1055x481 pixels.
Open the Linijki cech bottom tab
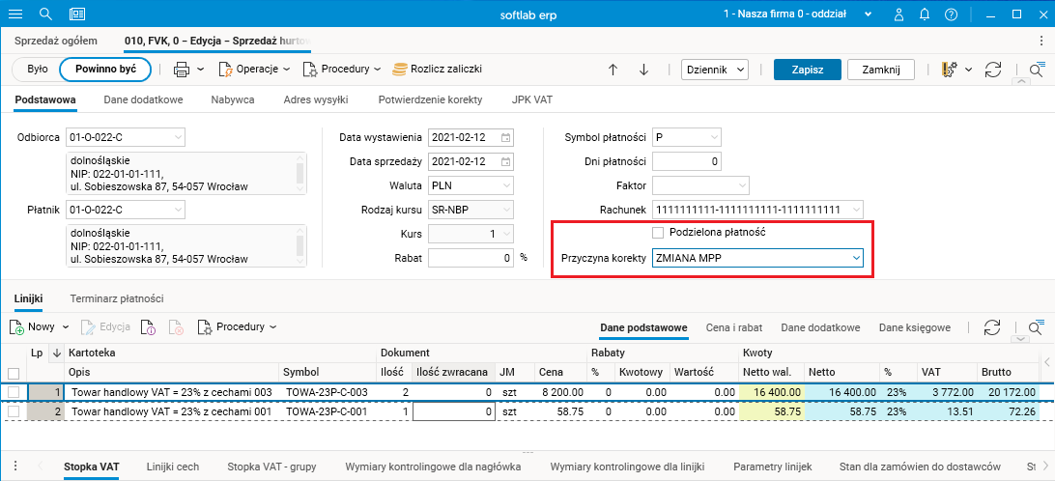pos(173,467)
